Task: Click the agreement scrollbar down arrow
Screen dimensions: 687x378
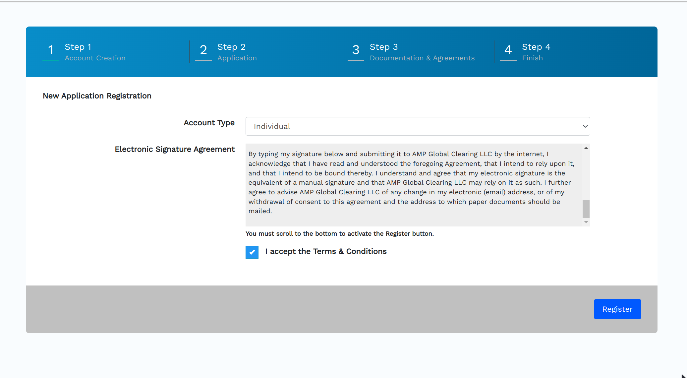Action: click(586, 222)
